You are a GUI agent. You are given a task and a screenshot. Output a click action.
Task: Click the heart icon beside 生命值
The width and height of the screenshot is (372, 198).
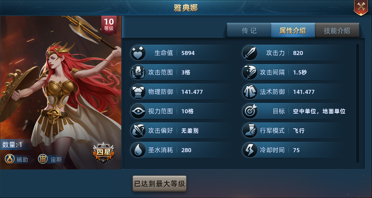138,53
